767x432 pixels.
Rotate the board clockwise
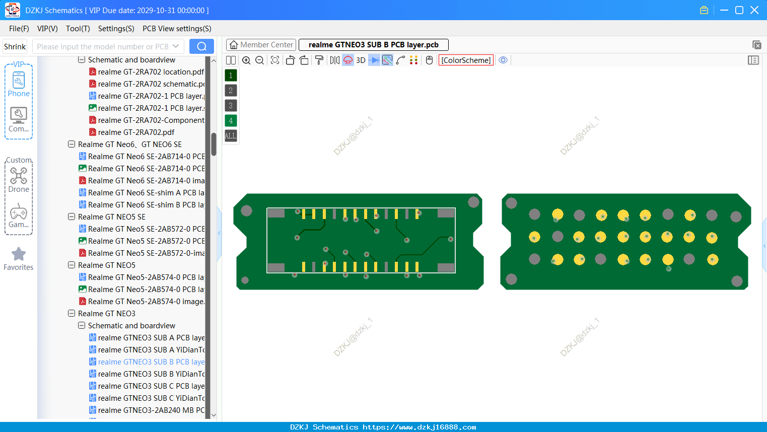pyautogui.click(x=304, y=60)
